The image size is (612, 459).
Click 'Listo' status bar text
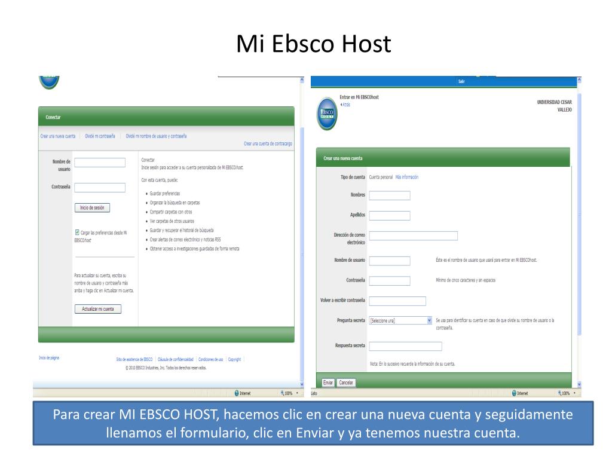pos(314,393)
